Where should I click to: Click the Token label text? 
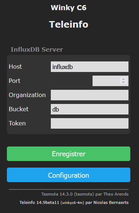[17, 123]
